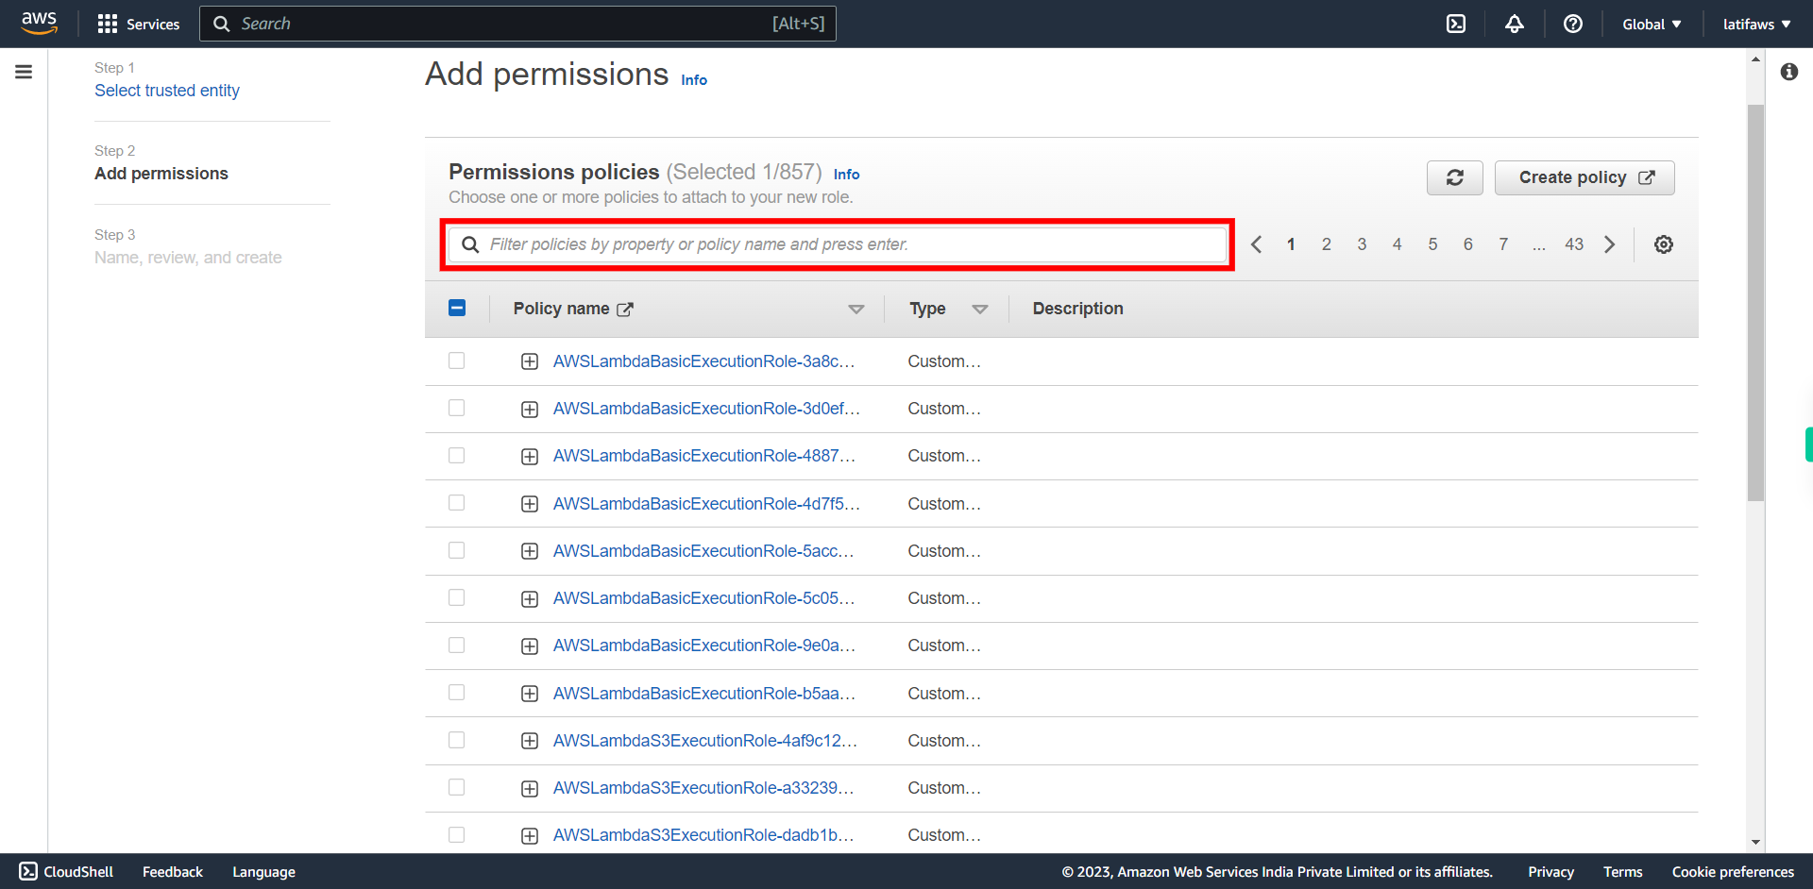The image size is (1813, 889).
Task: Open the Services grid menu
Action: click(x=139, y=24)
